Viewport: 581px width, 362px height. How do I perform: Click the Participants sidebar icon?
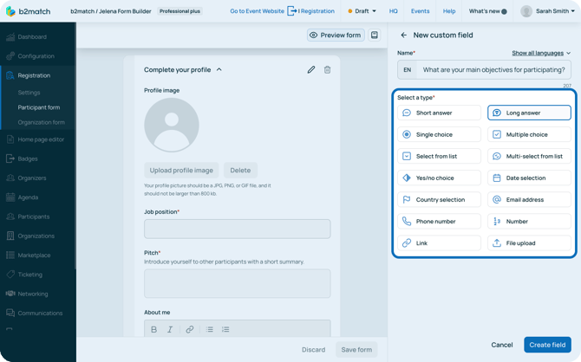click(x=10, y=217)
